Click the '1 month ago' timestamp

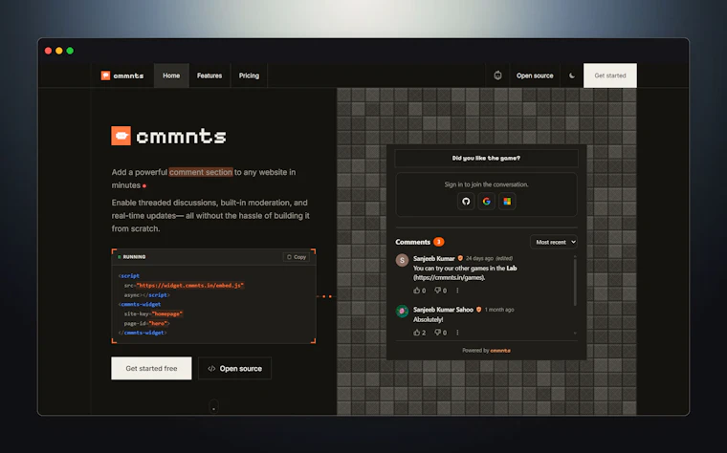coord(499,310)
